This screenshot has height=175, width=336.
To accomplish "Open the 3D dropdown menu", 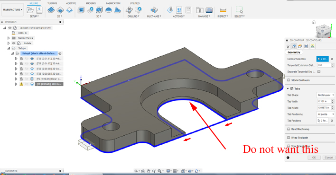I will 99,16.
